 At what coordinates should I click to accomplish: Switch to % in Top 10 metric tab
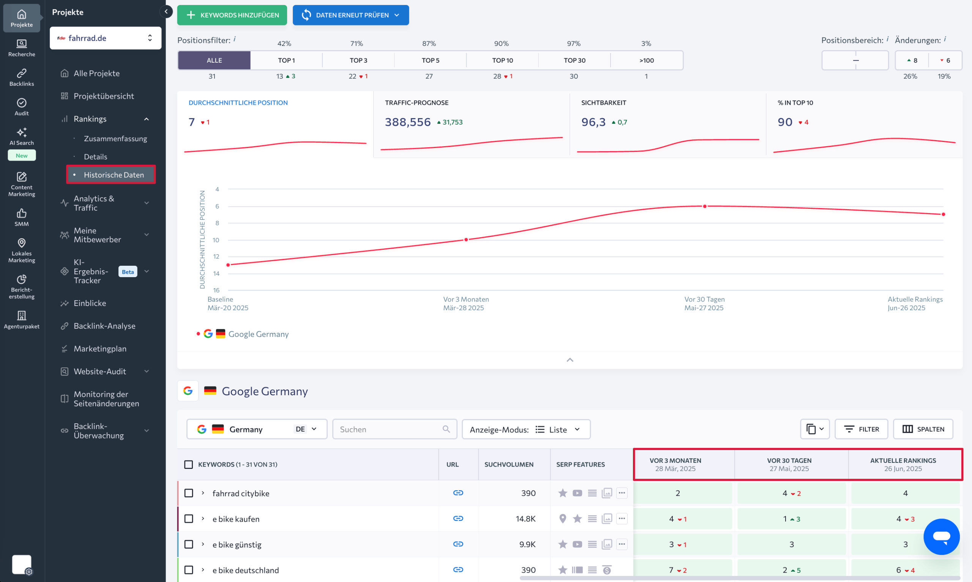[864, 124]
